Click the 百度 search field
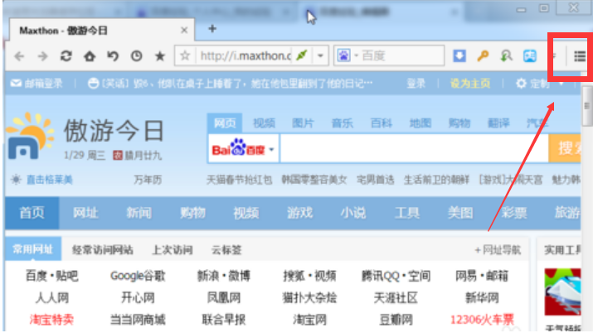 pyautogui.click(x=401, y=55)
